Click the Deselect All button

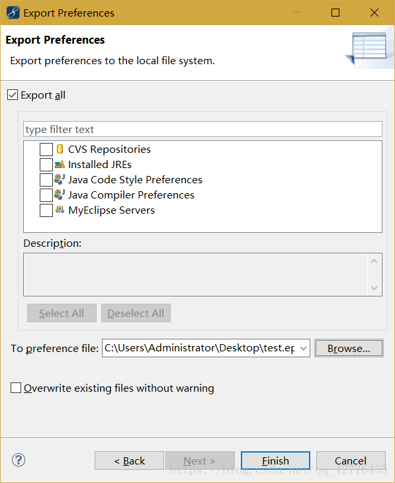point(136,313)
